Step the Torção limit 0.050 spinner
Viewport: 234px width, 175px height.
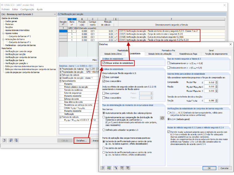coord(216,101)
